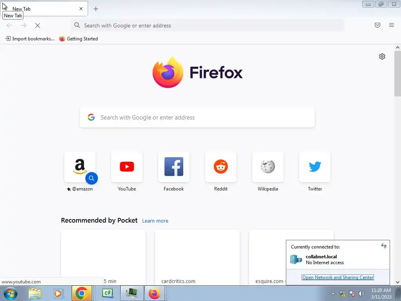
Task: Open the Wikipedia shortcut tile
Action: [268, 167]
